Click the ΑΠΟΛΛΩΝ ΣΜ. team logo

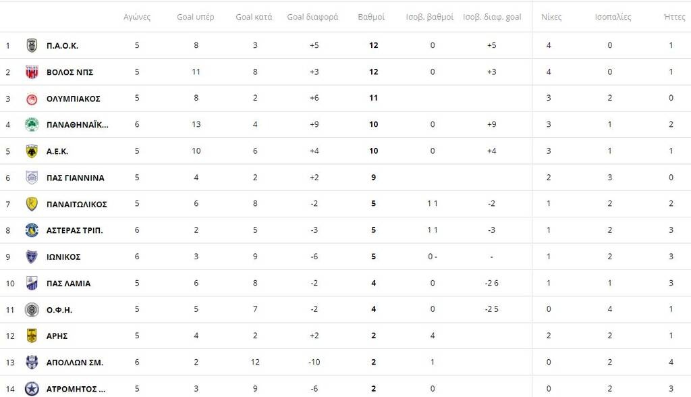[x=31, y=363]
